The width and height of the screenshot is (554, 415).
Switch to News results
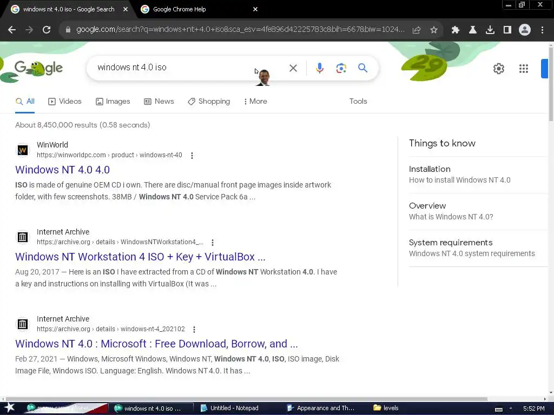coord(159,101)
